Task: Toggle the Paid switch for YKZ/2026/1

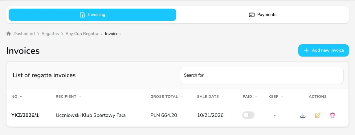Action: 248,115
